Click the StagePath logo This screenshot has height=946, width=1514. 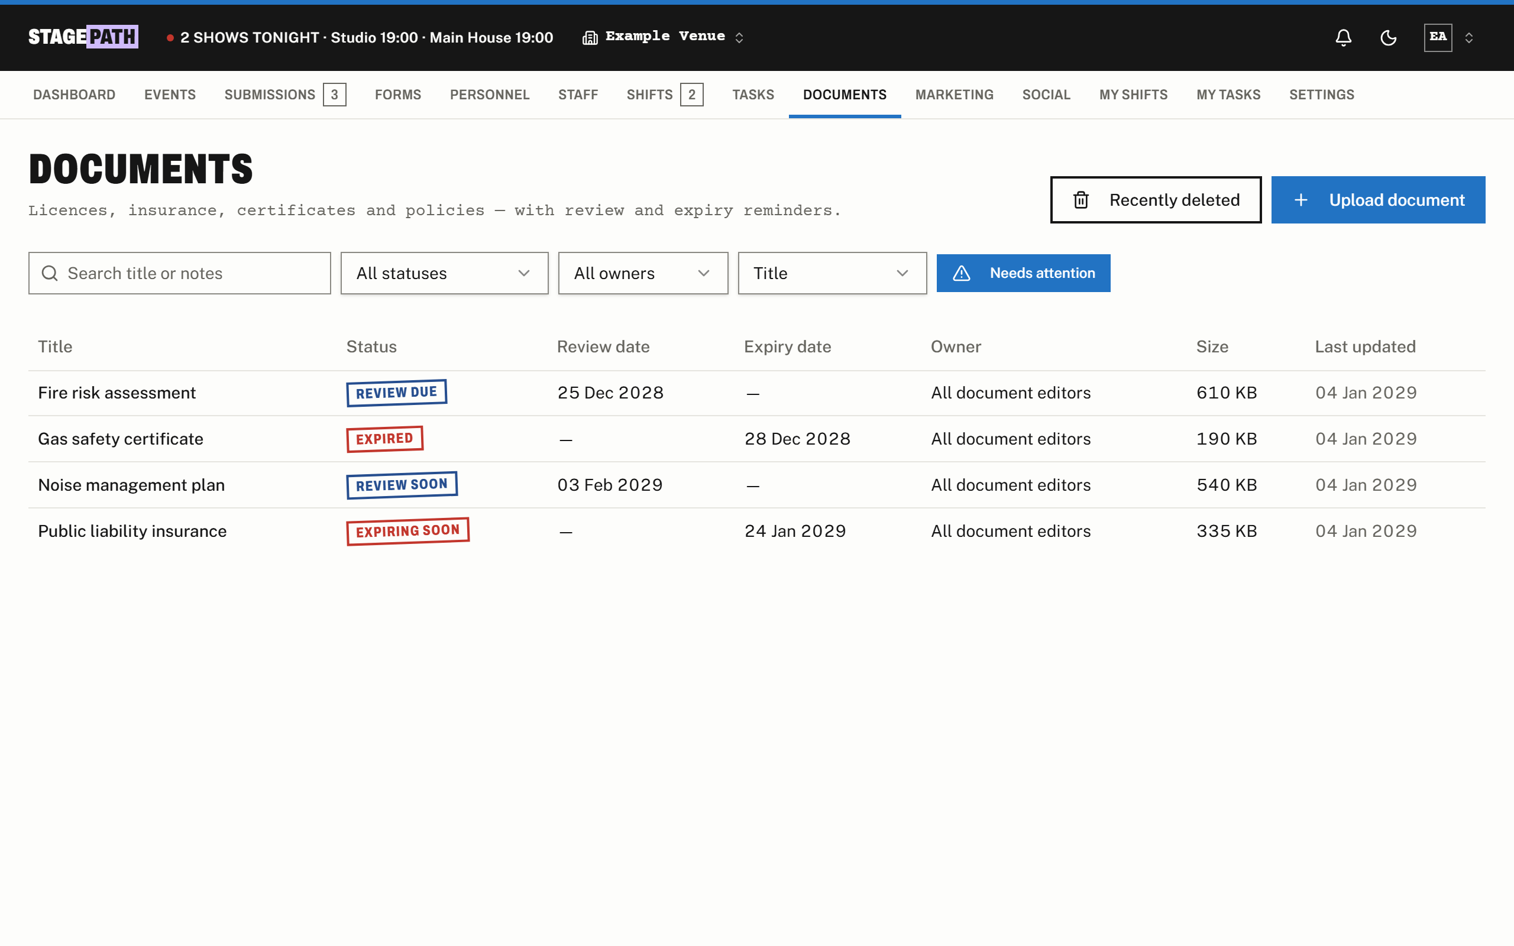(83, 37)
